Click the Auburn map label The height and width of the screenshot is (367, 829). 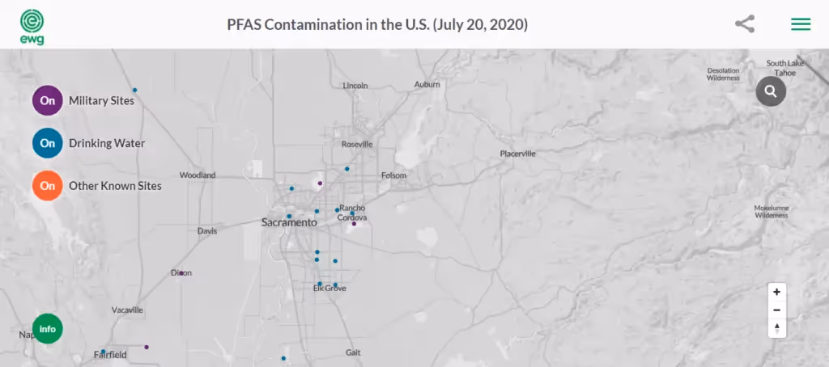[427, 85]
